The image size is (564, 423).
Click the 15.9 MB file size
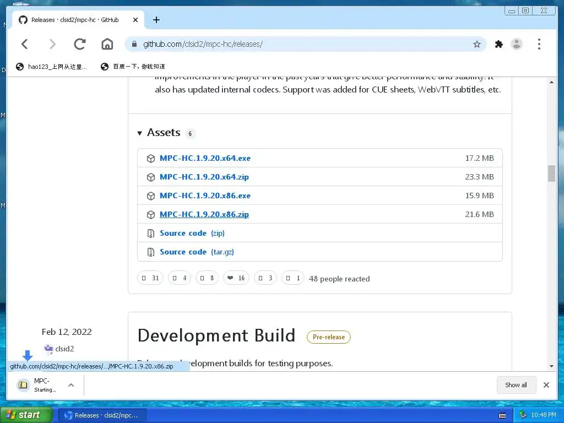click(480, 196)
